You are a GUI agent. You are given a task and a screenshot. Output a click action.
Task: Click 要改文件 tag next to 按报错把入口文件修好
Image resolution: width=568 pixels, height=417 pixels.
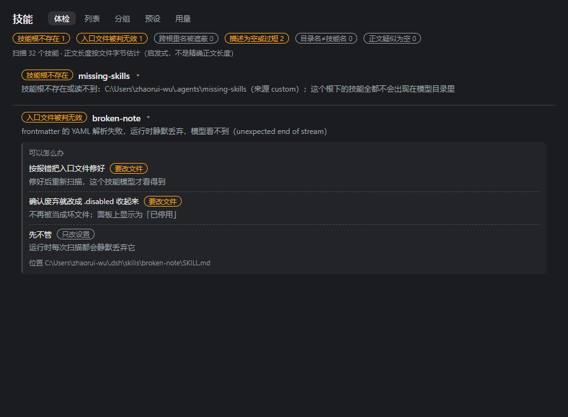[x=129, y=169]
